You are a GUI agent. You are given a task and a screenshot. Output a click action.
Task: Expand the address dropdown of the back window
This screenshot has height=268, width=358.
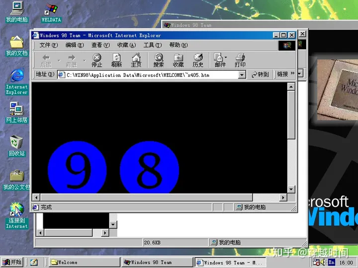[x=300, y=73]
